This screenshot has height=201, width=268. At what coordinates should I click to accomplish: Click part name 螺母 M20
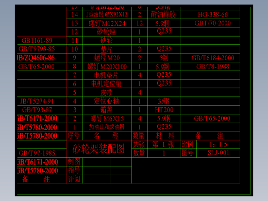pos(107,58)
